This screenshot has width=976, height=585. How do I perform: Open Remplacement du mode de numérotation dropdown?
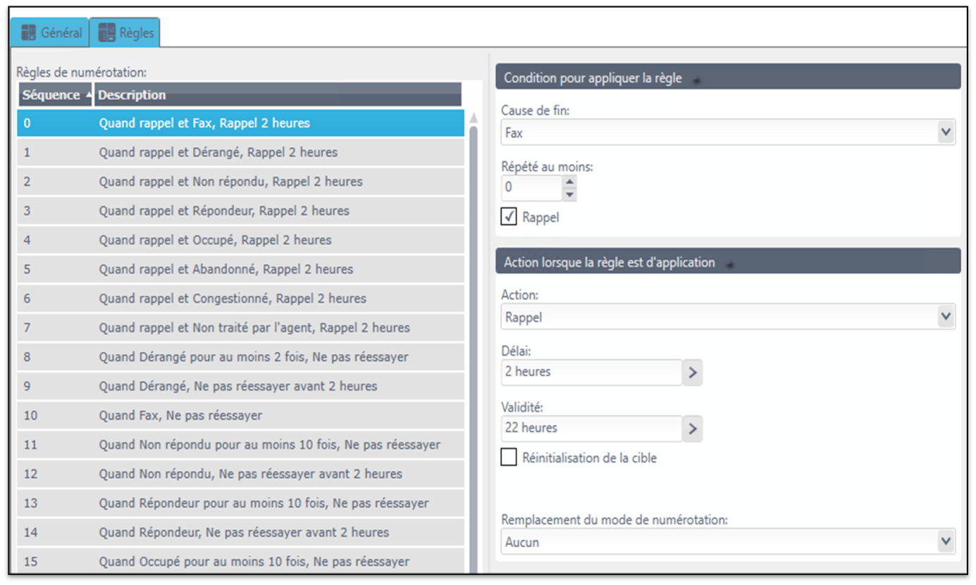tap(728, 542)
